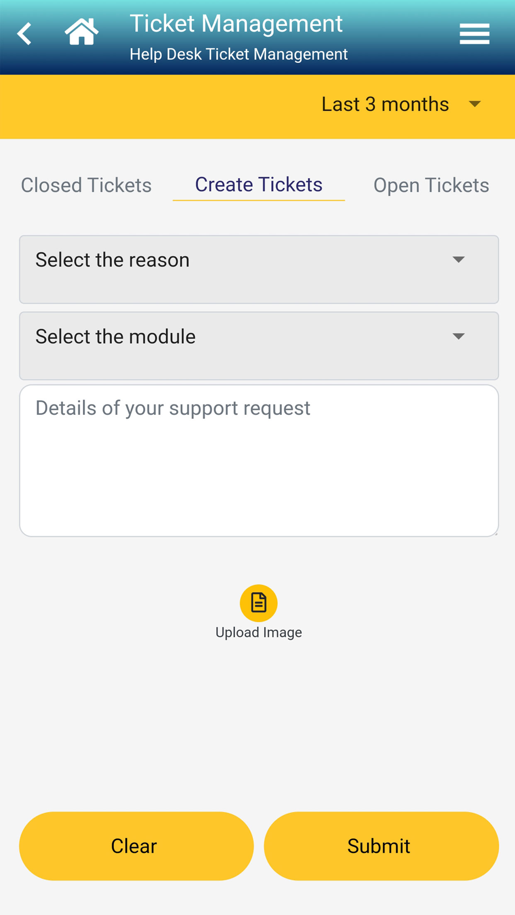Select the Create Tickets tab
This screenshot has height=915, width=515.
[259, 185]
